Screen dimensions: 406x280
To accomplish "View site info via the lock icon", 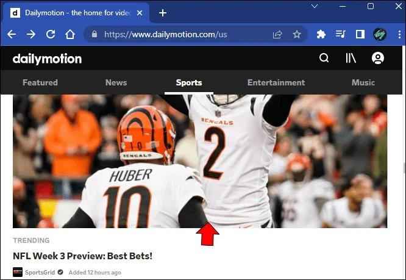I will tap(94, 34).
